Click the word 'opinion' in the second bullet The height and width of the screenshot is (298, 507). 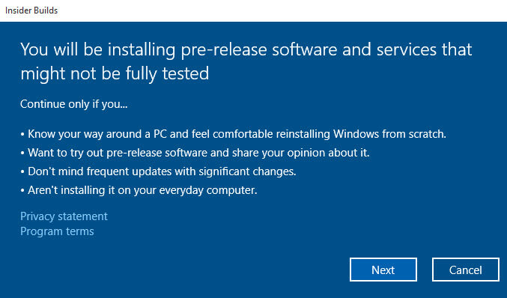point(306,153)
